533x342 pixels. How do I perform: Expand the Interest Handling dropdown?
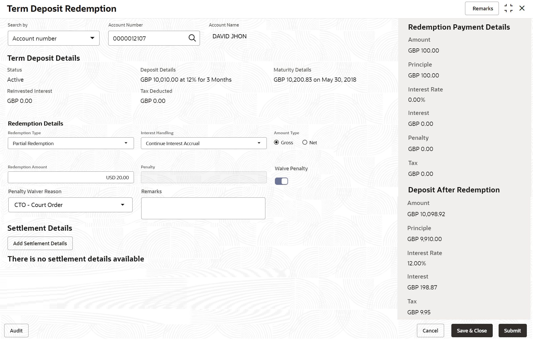coord(204,143)
